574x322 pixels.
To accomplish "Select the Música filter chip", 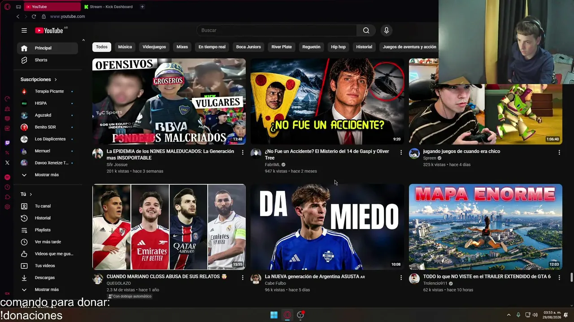I will tap(125, 47).
